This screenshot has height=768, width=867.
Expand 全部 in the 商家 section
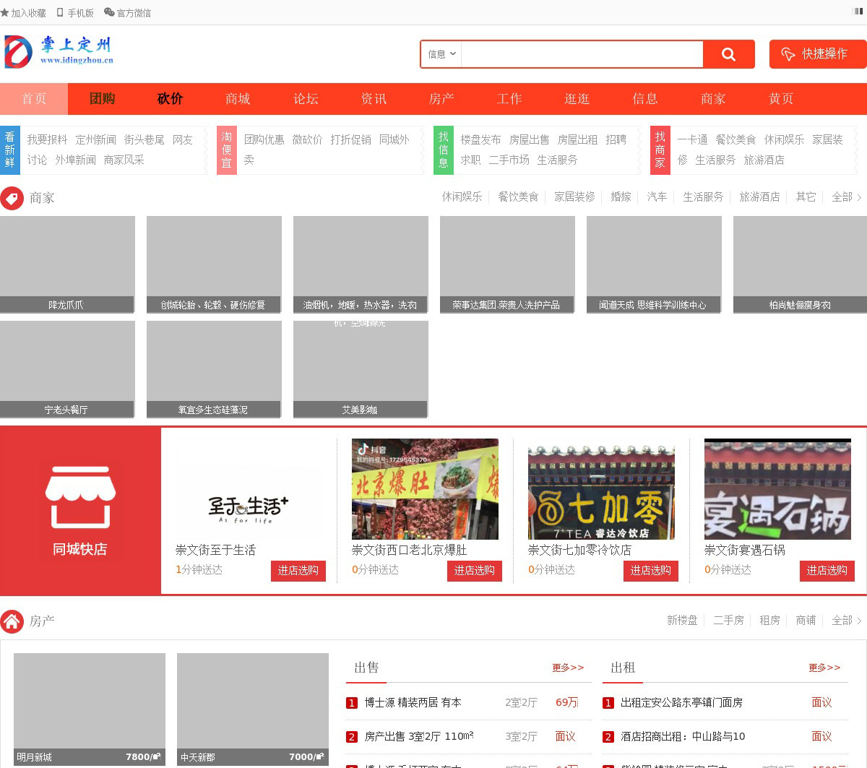(845, 197)
